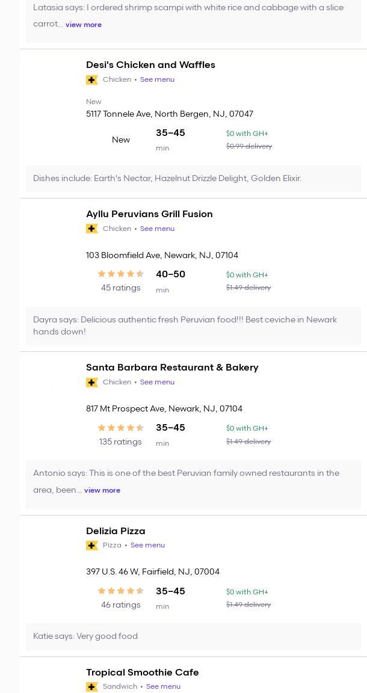Select Santa Barbara Restaurant & Bakery heading
This screenshot has width=367, height=693.
click(x=172, y=368)
